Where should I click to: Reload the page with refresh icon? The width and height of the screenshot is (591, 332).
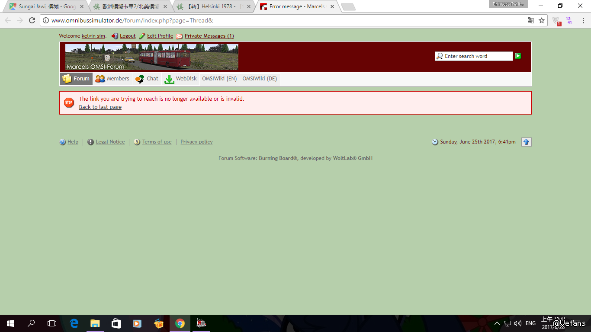[x=32, y=20]
